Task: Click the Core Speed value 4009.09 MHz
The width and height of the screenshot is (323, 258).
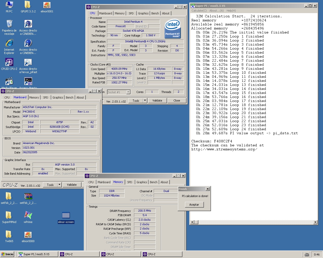Action: point(119,69)
